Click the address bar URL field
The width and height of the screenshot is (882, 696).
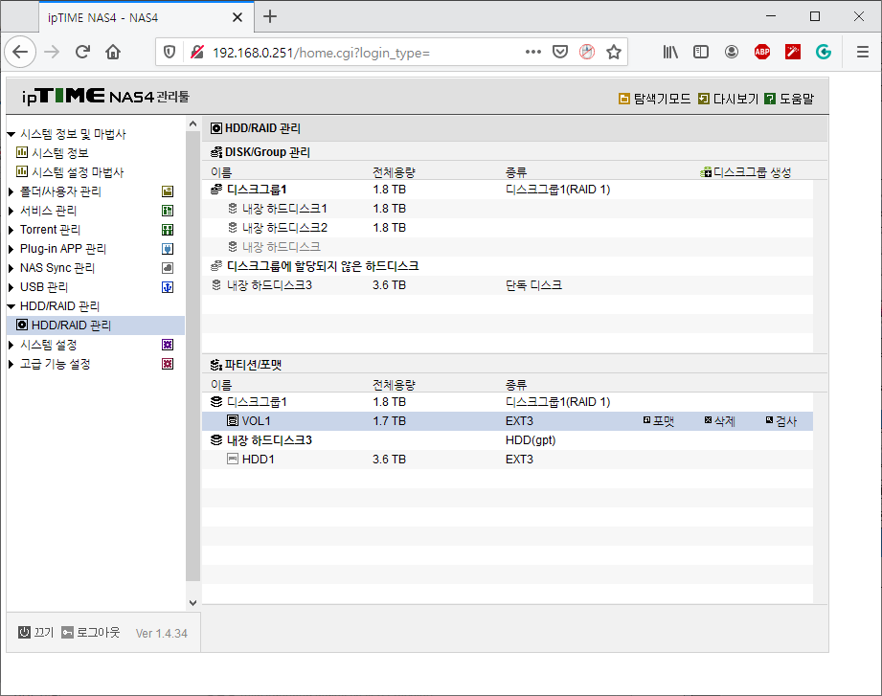360,53
